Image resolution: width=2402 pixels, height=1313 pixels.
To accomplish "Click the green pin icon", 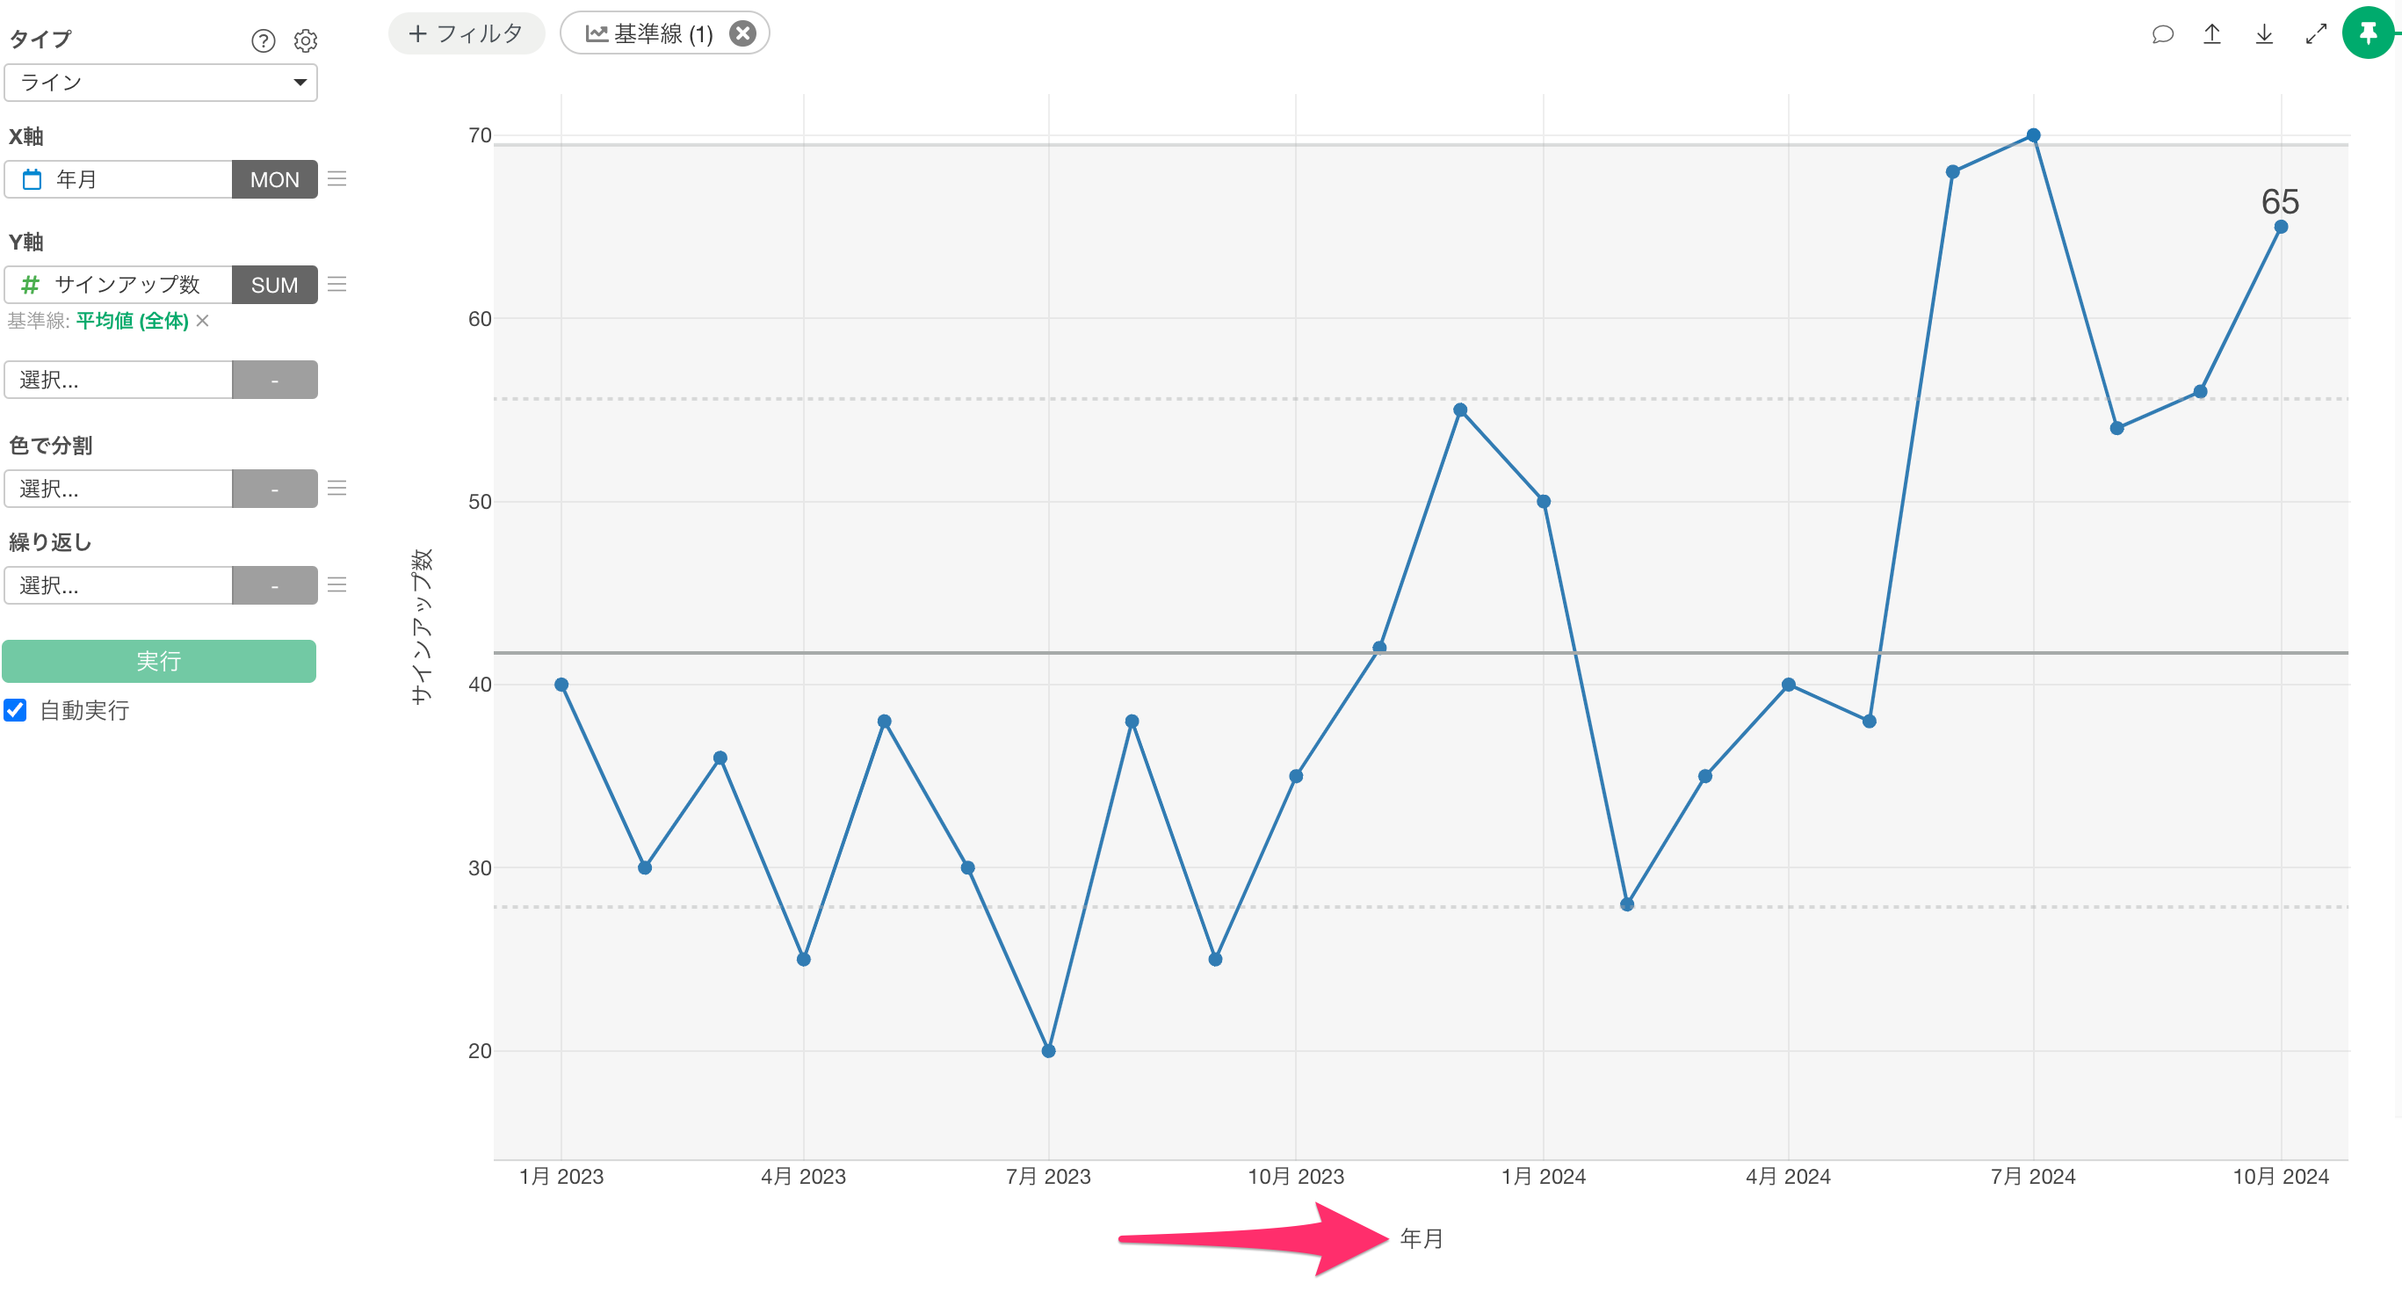I will [2369, 33].
